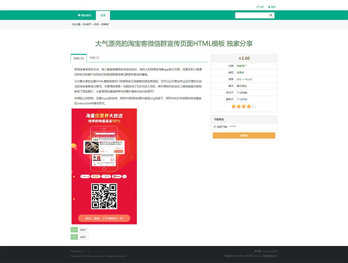The image size is (348, 263).
Task: Click 资源 in the breadcrumb
Action: [x=96, y=24]
